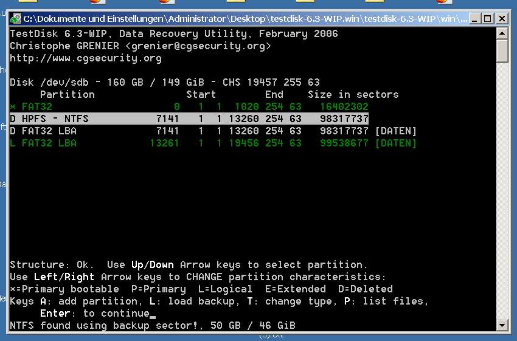This screenshot has height=341, width=517.
Task: Click the grenier@cgsecurity.org email text
Action: tap(198, 46)
